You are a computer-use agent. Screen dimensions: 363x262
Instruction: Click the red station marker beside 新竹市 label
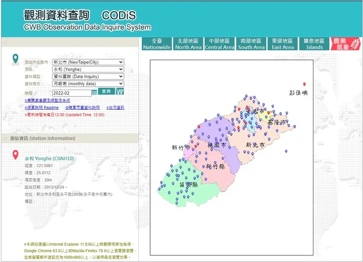click(x=196, y=146)
